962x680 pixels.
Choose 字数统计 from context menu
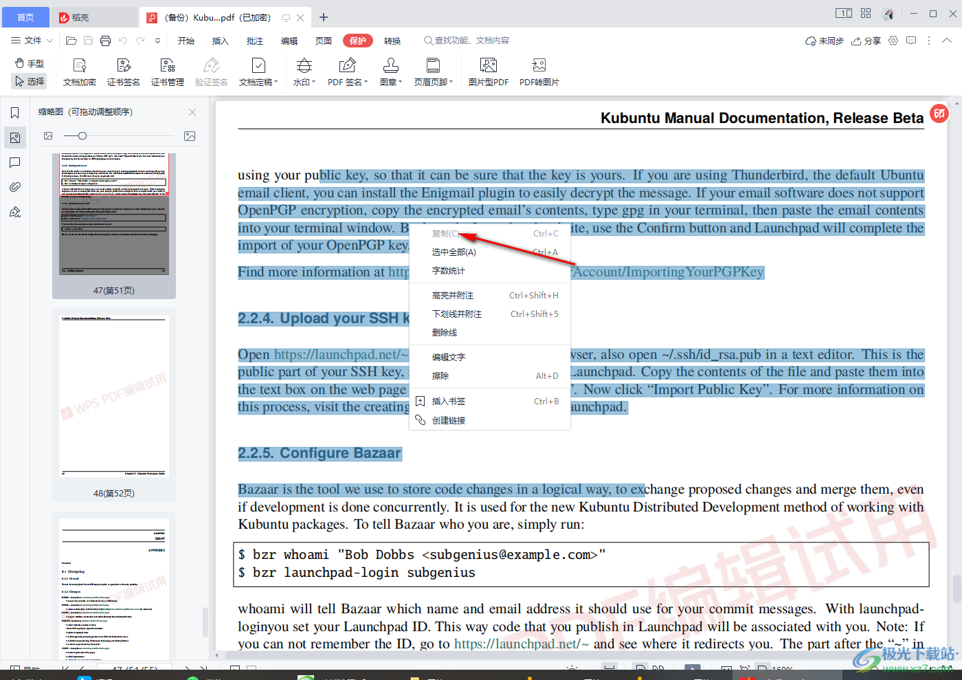coord(490,271)
